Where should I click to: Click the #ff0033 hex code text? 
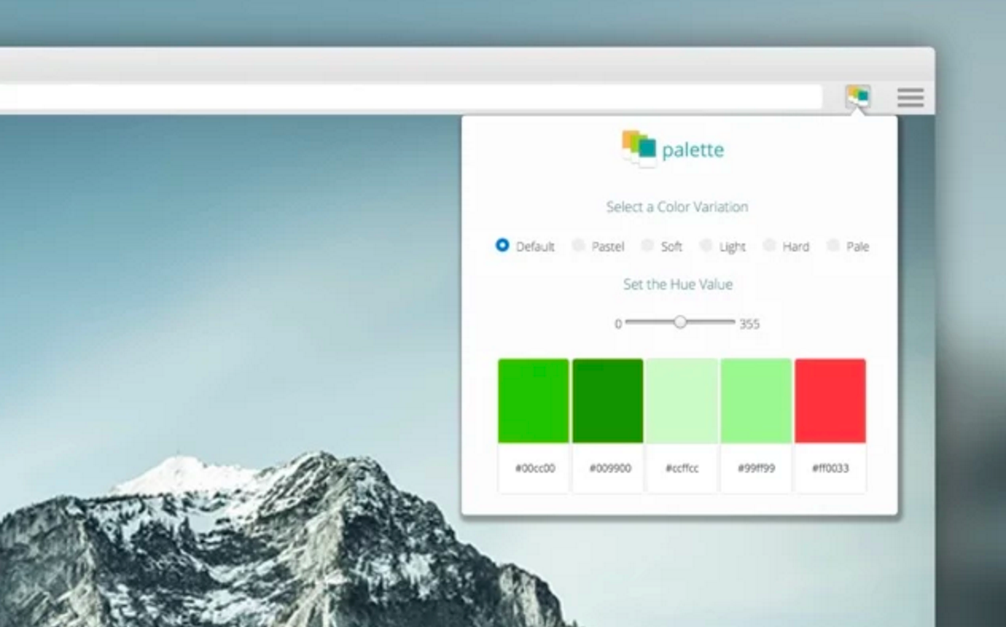830,468
